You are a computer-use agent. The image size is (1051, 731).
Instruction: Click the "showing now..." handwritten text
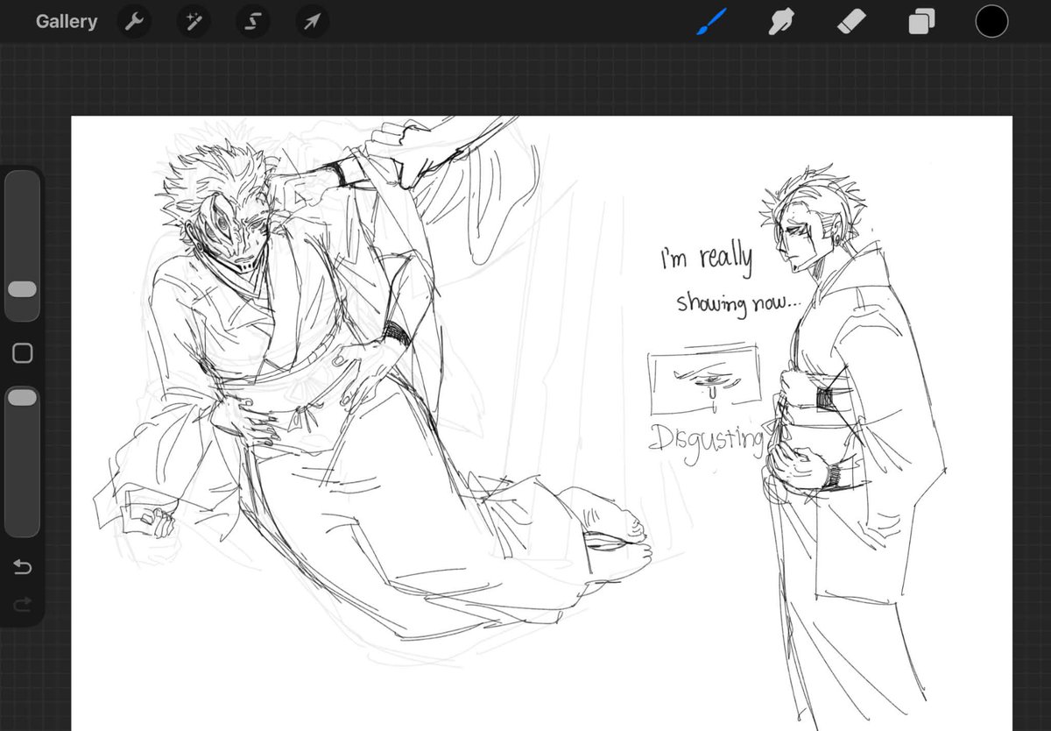pyautogui.click(x=737, y=303)
